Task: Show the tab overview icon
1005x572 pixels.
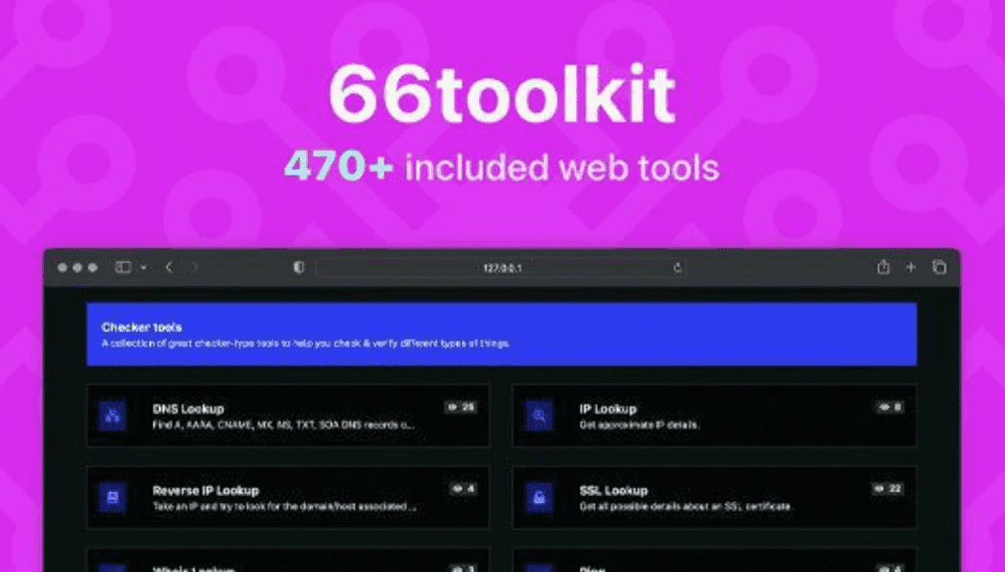Action: (939, 268)
